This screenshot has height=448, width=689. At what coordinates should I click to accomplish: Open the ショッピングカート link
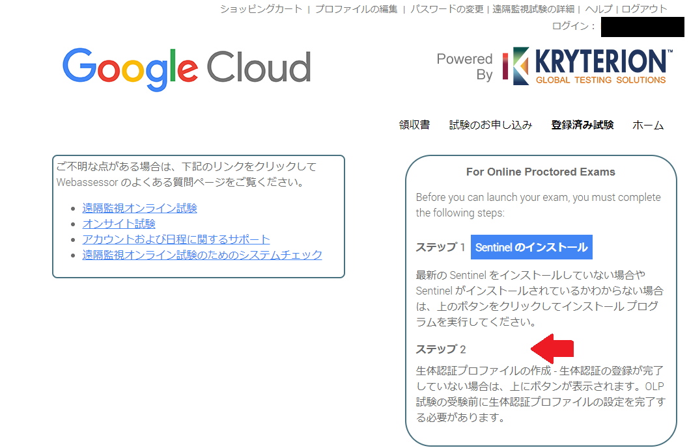coord(261,8)
